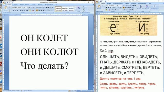This screenshot has height=92, width=164.
Task: Open line spacing dropdown in left window
Action: (x=46, y=10)
